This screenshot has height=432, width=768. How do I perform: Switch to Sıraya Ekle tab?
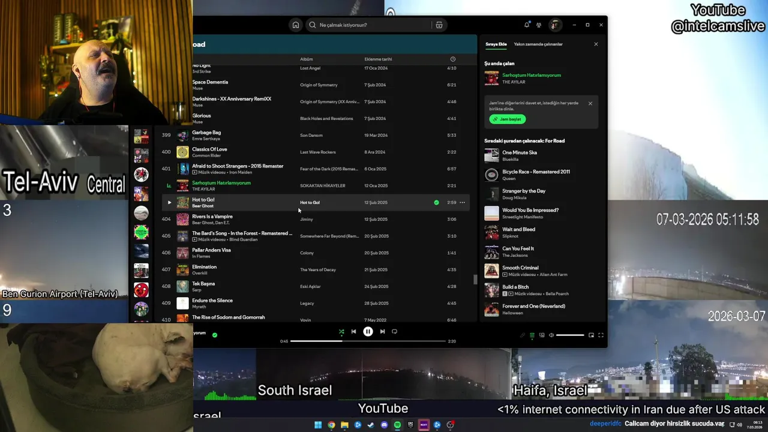[x=496, y=44]
